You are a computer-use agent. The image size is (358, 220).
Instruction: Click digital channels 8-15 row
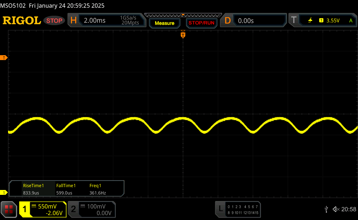pyautogui.click(x=243, y=213)
